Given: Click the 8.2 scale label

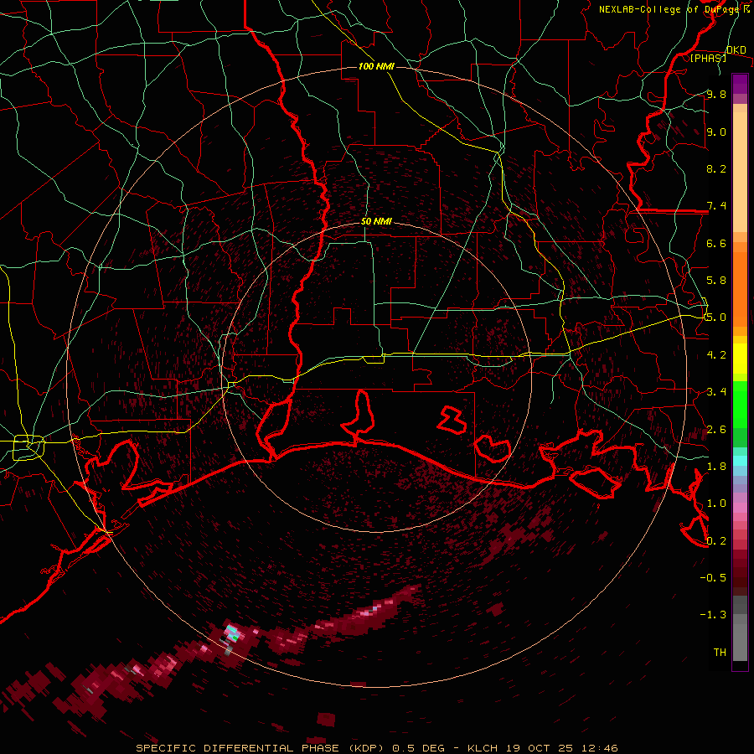Looking at the screenshot, I should tap(716, 168).
